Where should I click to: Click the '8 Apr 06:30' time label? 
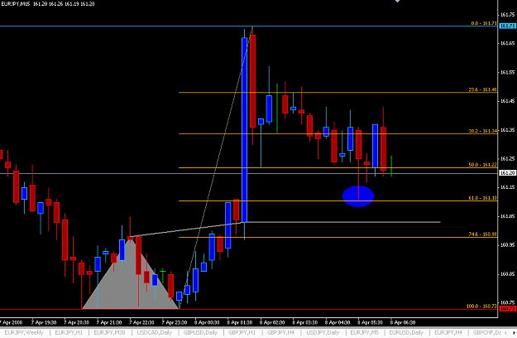click(x=403, y=322)
